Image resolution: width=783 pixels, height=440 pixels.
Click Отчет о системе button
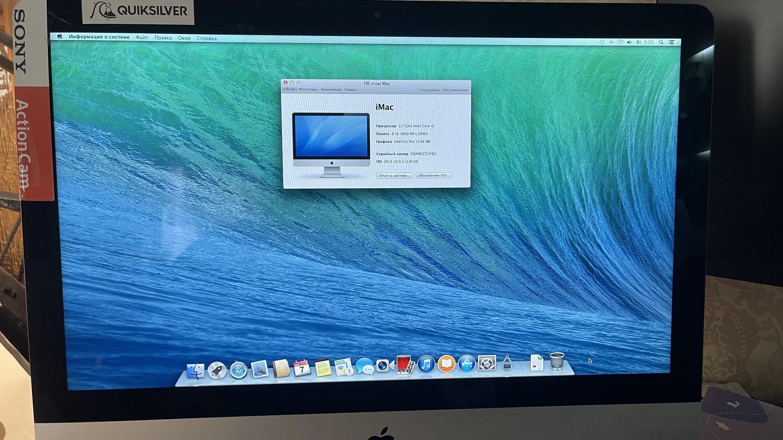(x=394, y=176)
